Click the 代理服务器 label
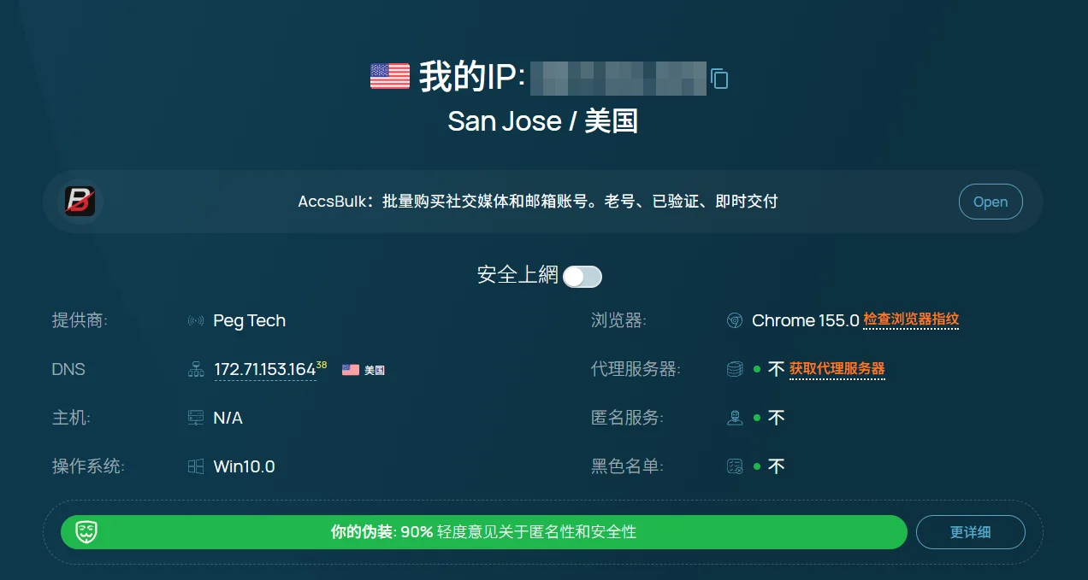 coord(636,370)
